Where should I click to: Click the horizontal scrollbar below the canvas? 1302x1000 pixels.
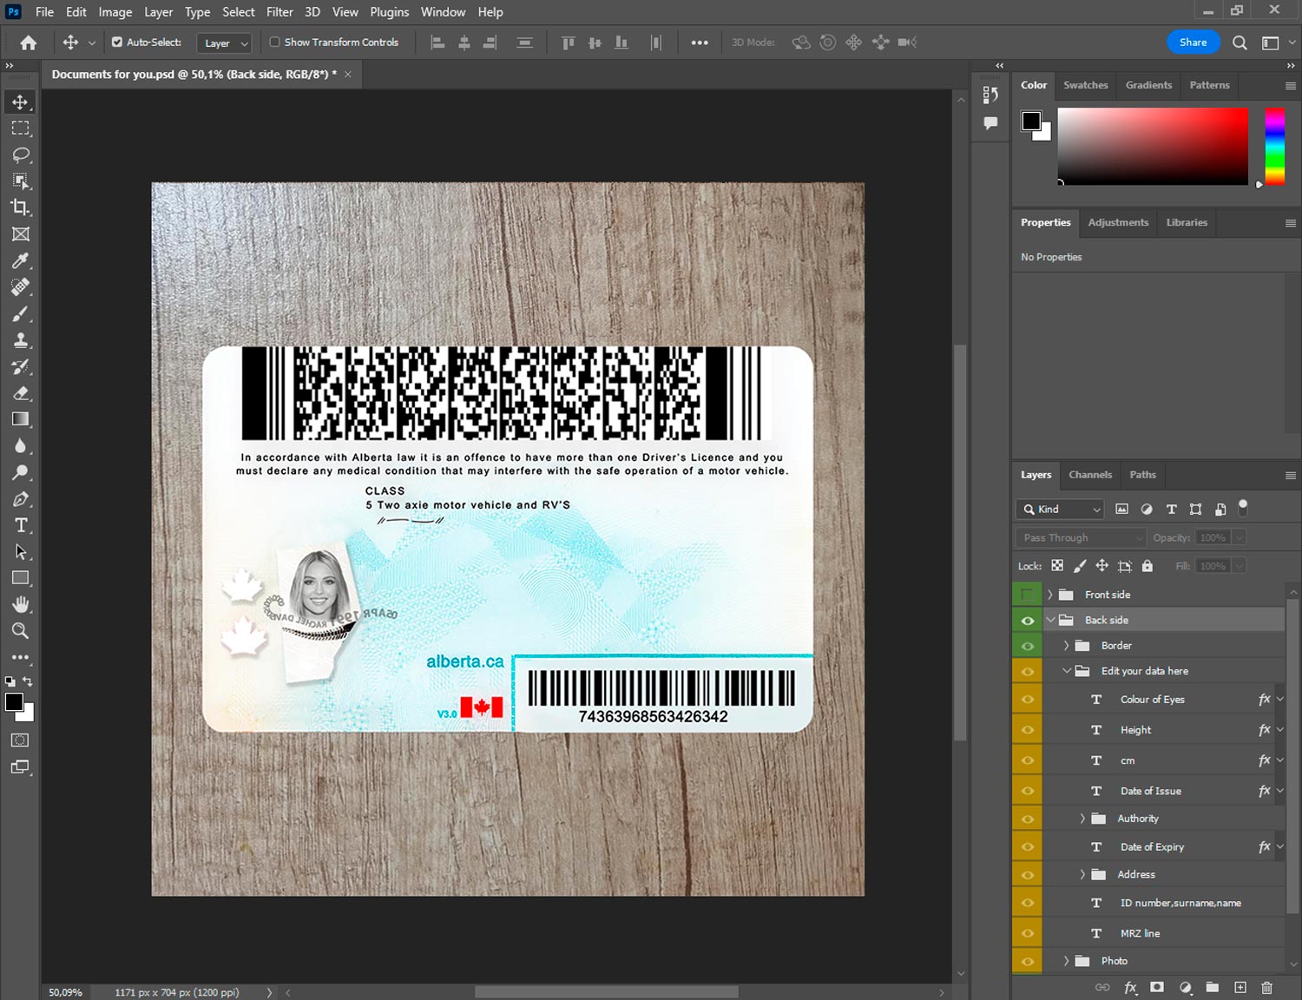[x=606, y=992]
